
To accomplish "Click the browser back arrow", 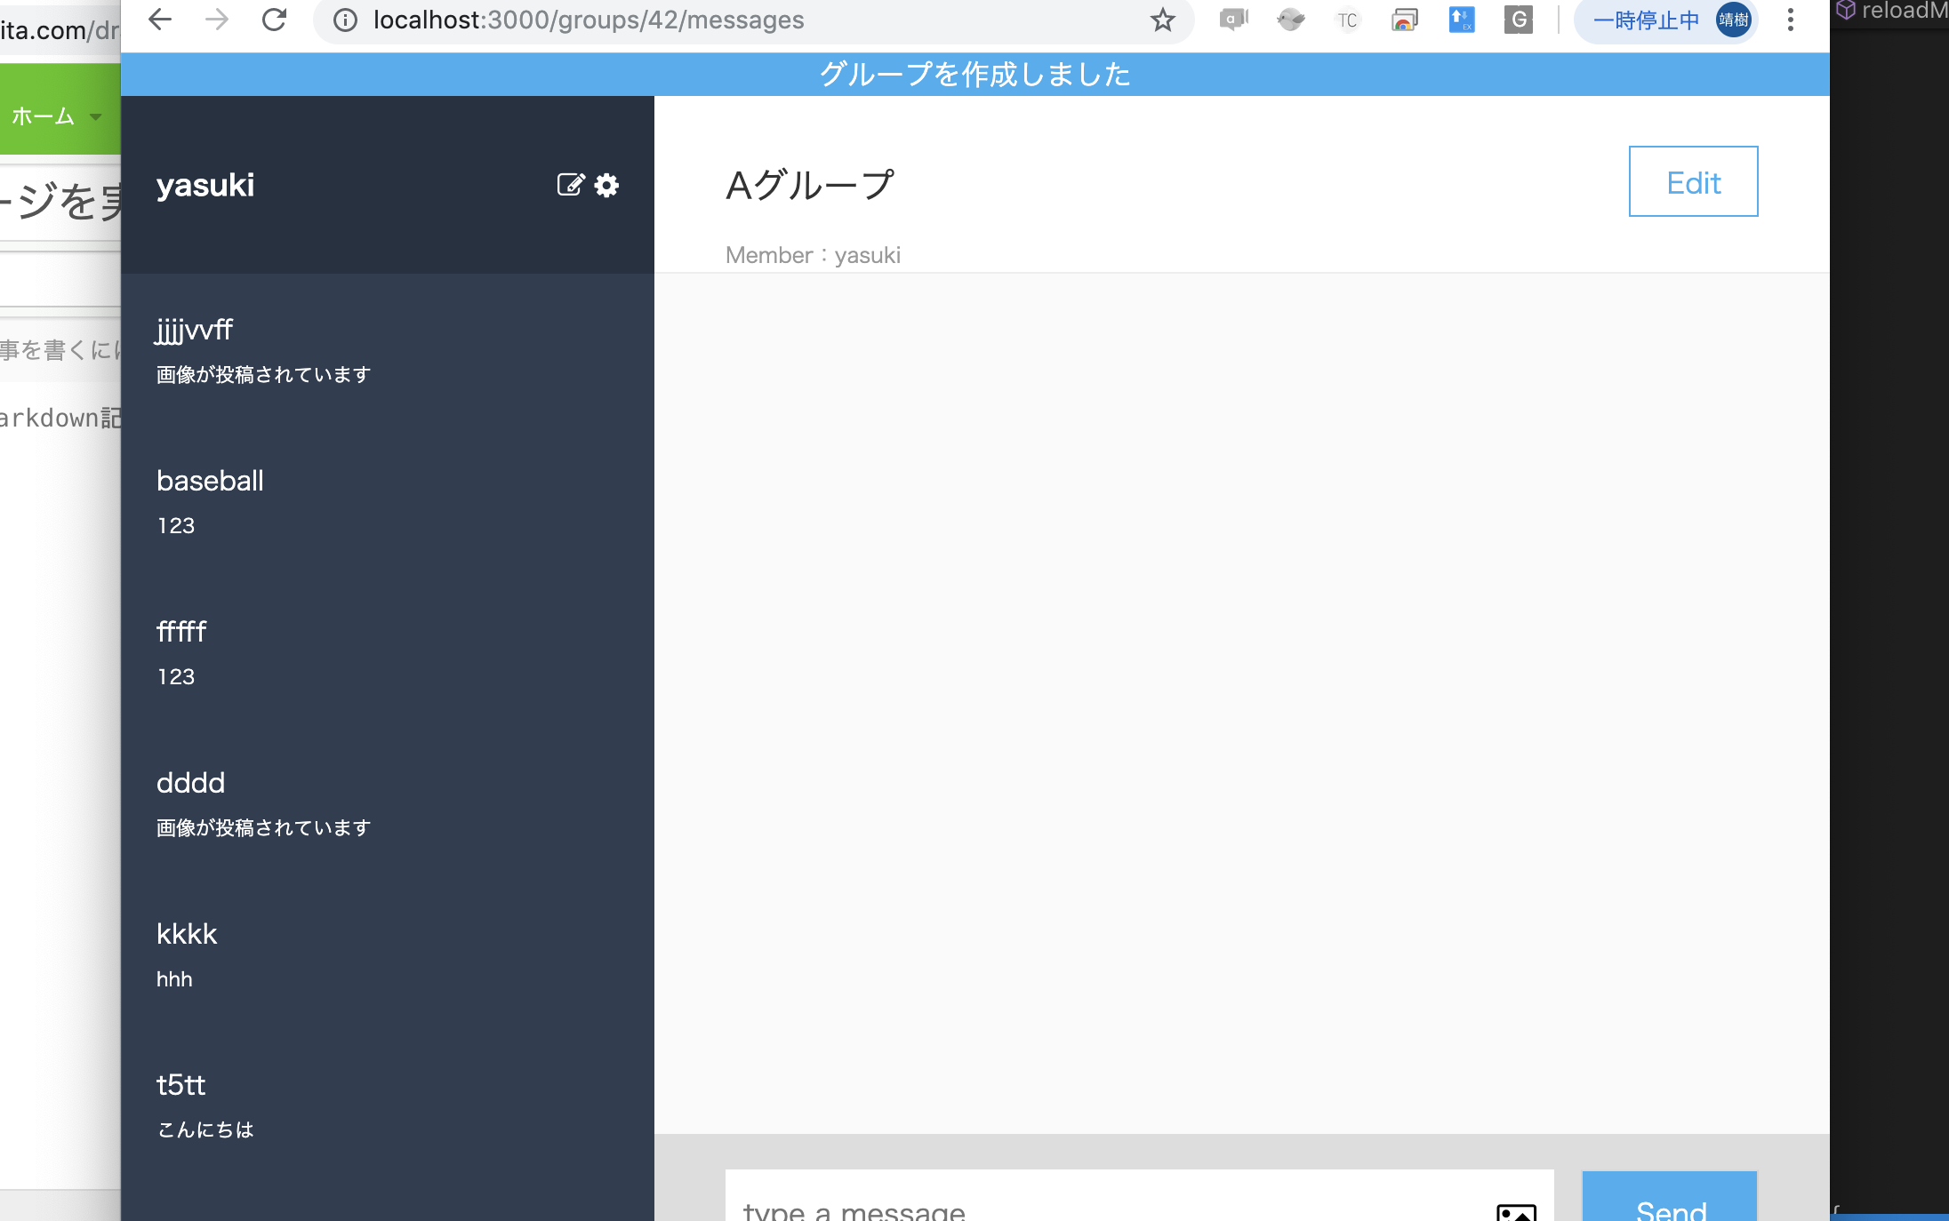I will [x=160, y=20].
